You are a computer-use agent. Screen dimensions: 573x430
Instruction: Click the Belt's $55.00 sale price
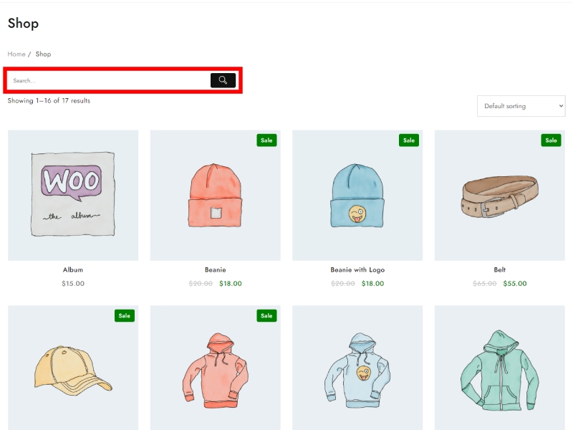click(515, 284)
